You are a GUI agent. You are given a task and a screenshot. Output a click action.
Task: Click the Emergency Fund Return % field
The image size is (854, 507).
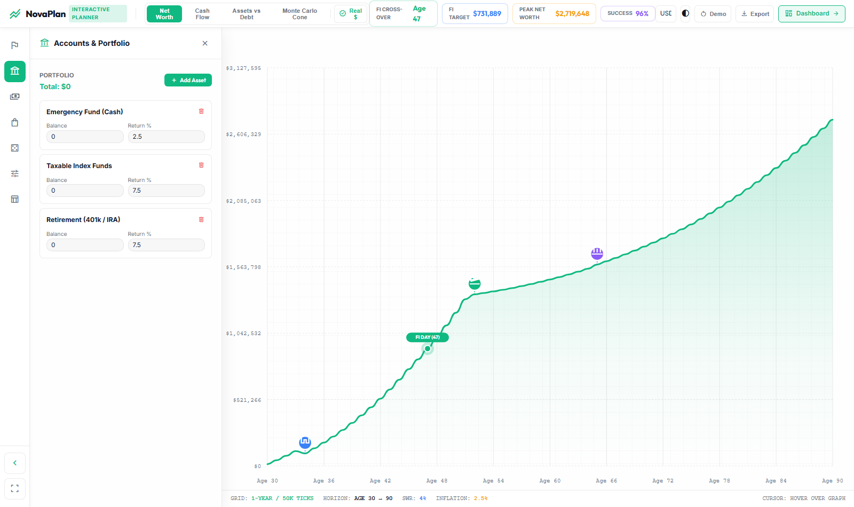click(166, 137)
